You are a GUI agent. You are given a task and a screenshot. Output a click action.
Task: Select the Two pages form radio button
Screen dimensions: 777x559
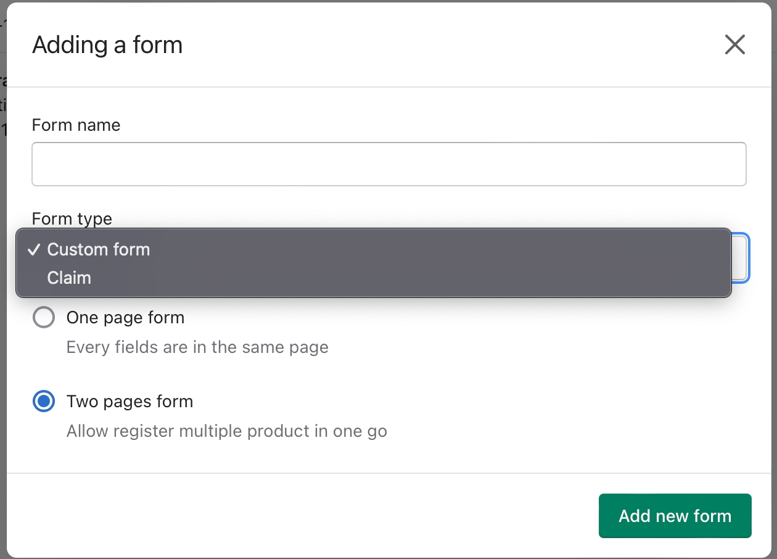pos(44,402)
